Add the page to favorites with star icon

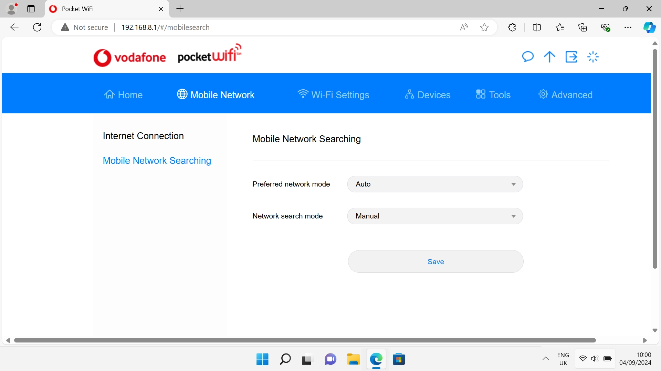484,27
